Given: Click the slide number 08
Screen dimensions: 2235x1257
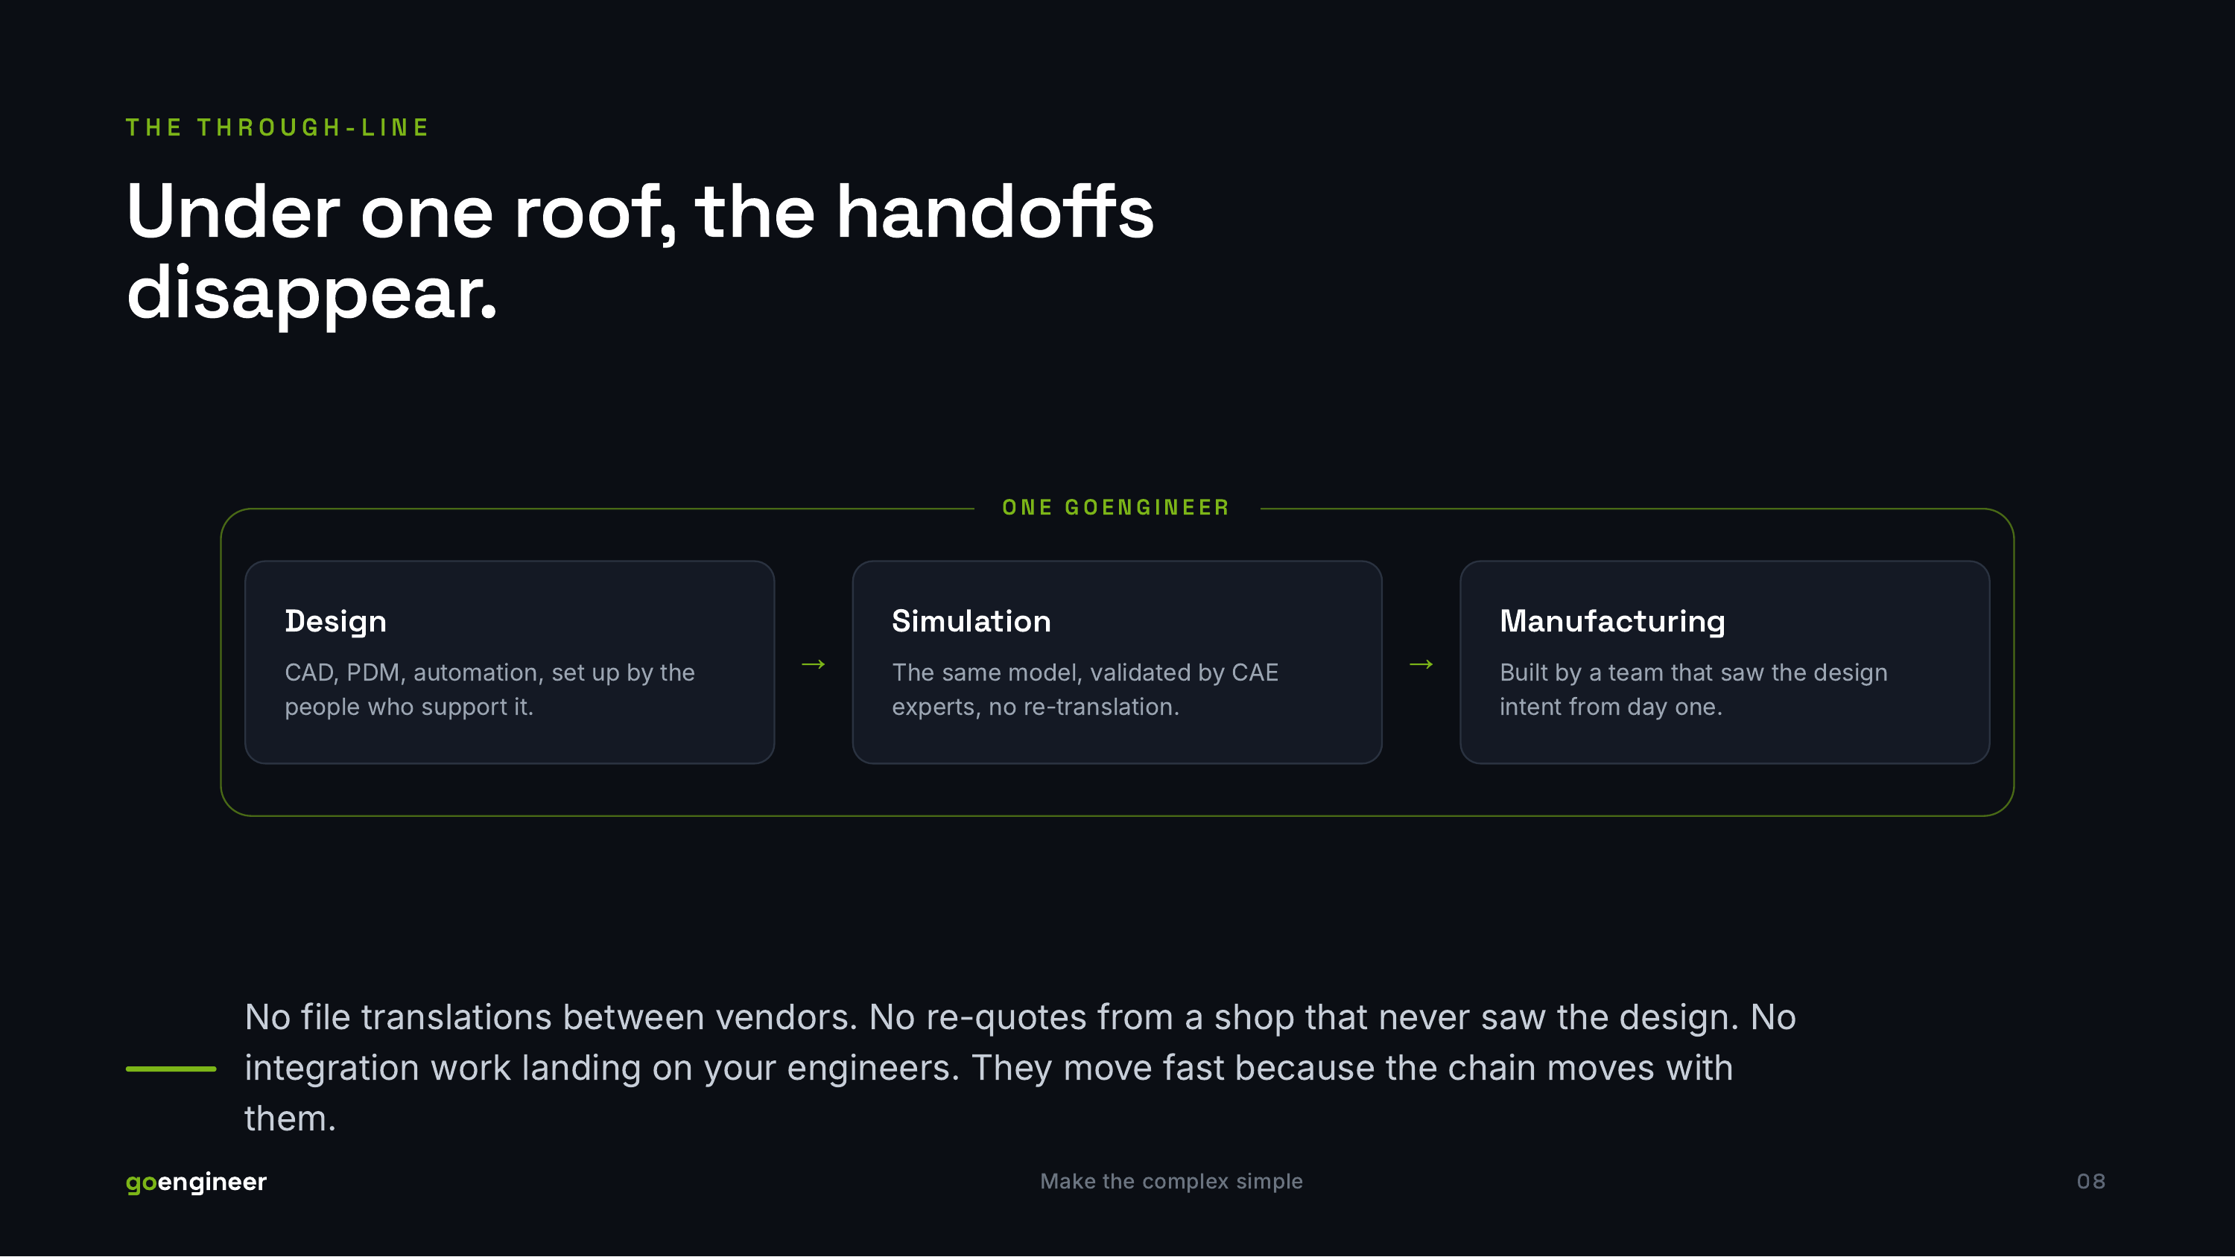Looking at the screenshot, I should pos(2091,1182).
